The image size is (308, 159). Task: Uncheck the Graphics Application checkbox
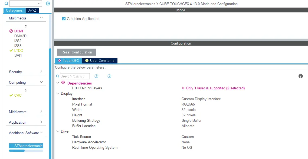[x=64, y=19]
